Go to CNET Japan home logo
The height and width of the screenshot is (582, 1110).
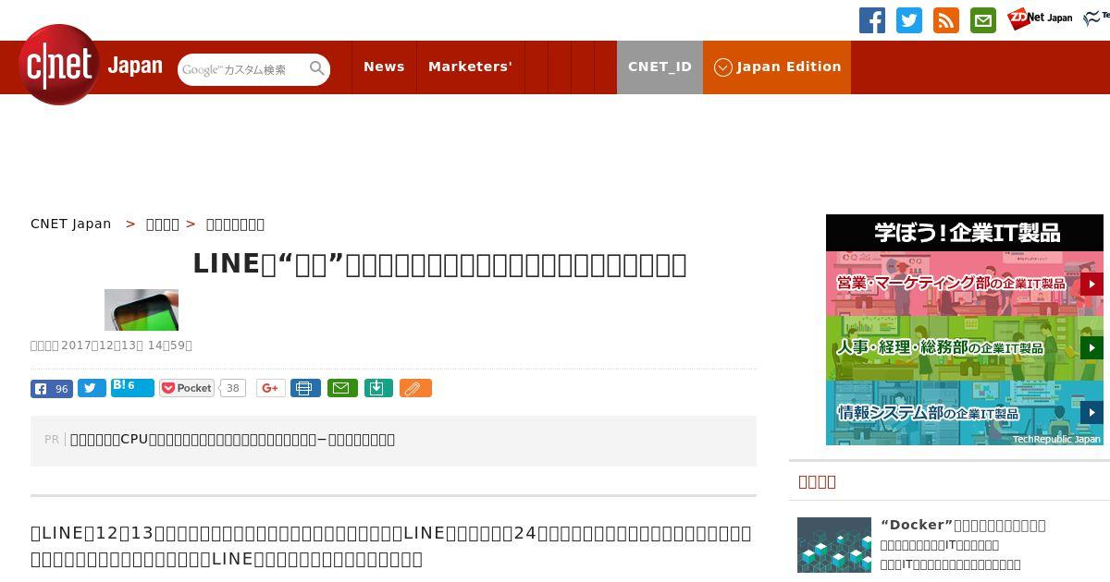pyautogui.click(x=90, y=65)
